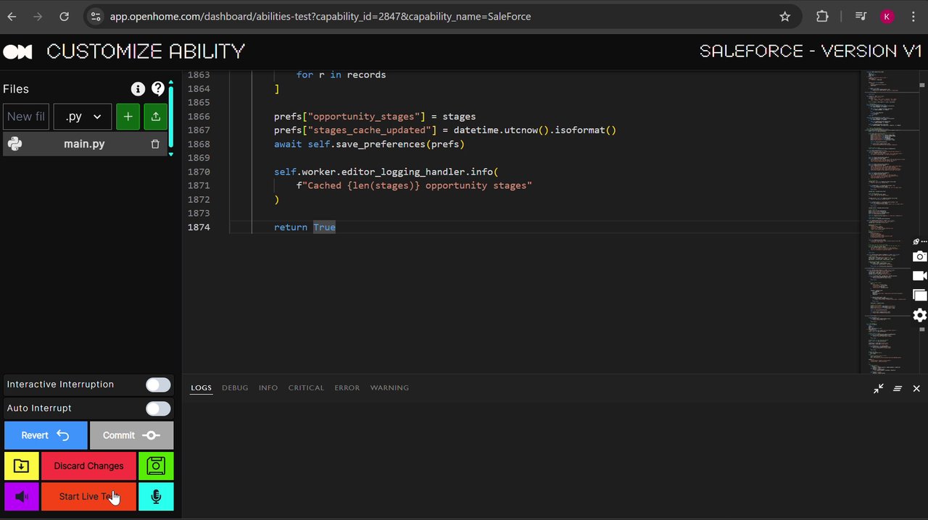Switch to the INFO tab
Image resolution: width=928 pixels, height=520 pixels.
pos(268,388)
